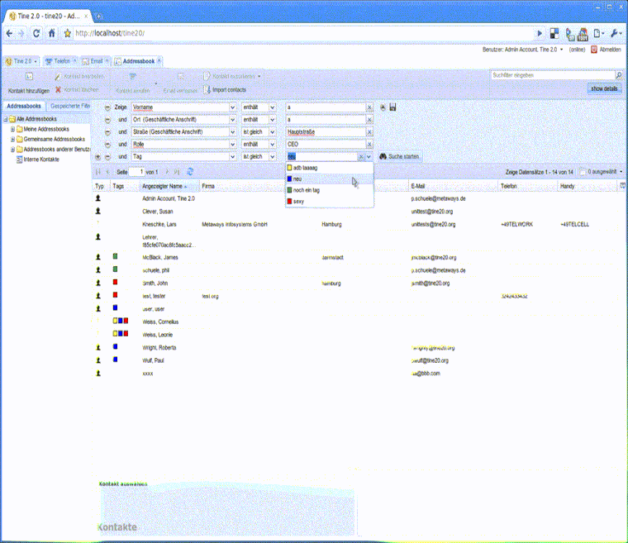Remove the Tag filter row
Viewport: 628px width, 543px height.
coord(107,157)
